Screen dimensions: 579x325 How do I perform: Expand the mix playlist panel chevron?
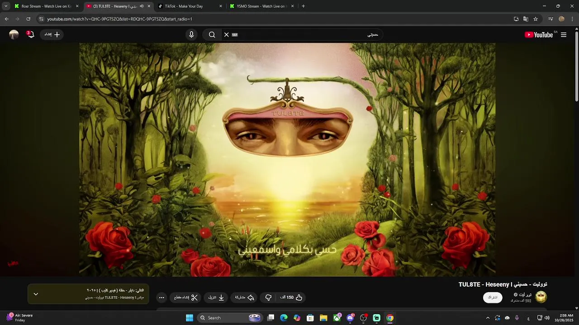coord(36,294)
